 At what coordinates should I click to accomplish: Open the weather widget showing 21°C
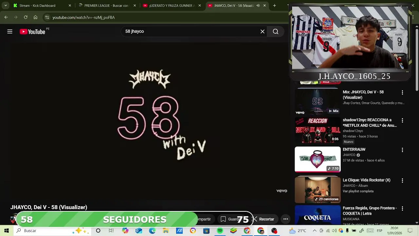(x=297, y=231)
